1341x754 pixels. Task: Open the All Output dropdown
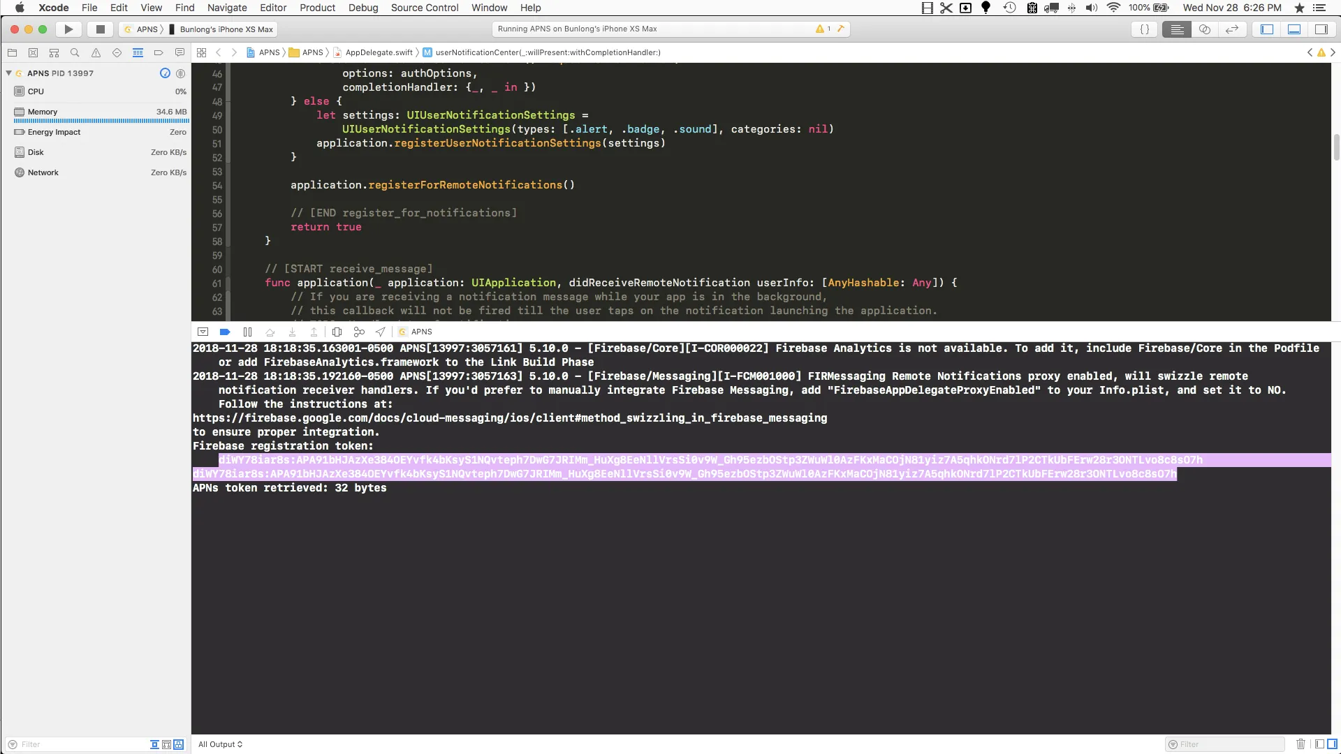pyautogui.click(x=220, y=744)
